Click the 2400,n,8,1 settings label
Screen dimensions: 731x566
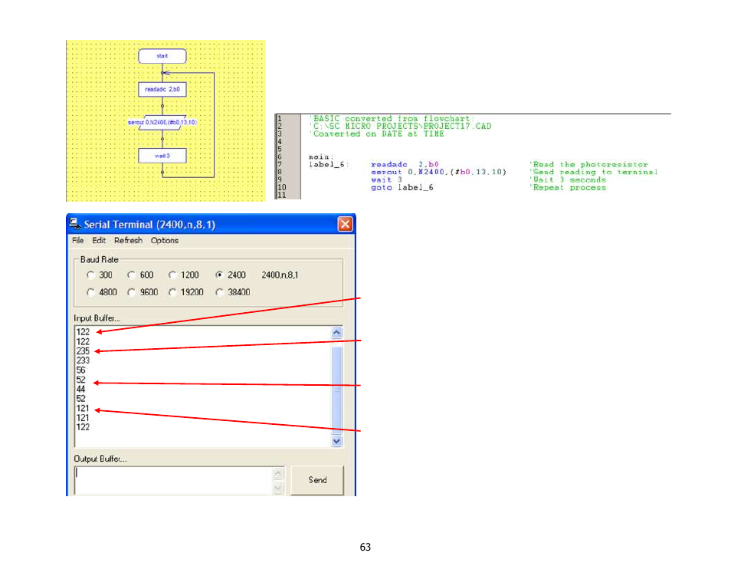280,275
